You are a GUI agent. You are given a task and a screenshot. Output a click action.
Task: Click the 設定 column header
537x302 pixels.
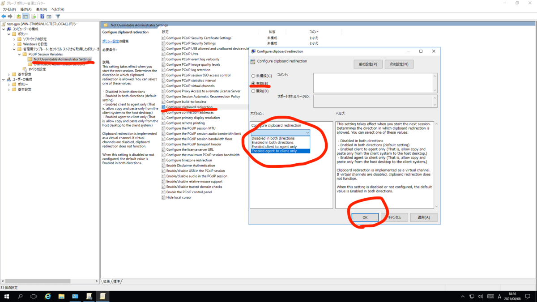click(x=166, y=32)
